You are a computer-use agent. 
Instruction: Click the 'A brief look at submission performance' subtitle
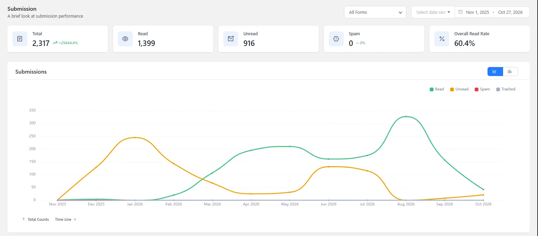(45, 16)
